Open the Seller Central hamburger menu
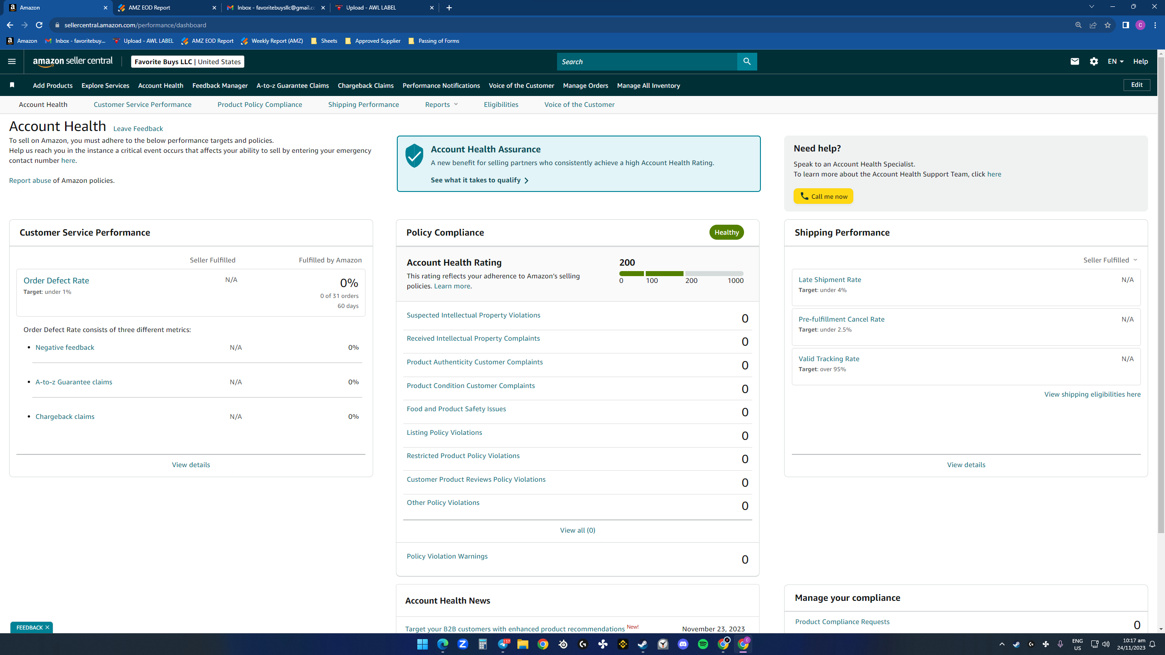This screenshot has height=655, width=1165. pyautogui.click(x=12, y=61)
